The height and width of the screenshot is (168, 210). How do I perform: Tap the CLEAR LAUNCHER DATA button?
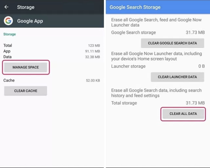click(177, 77)
